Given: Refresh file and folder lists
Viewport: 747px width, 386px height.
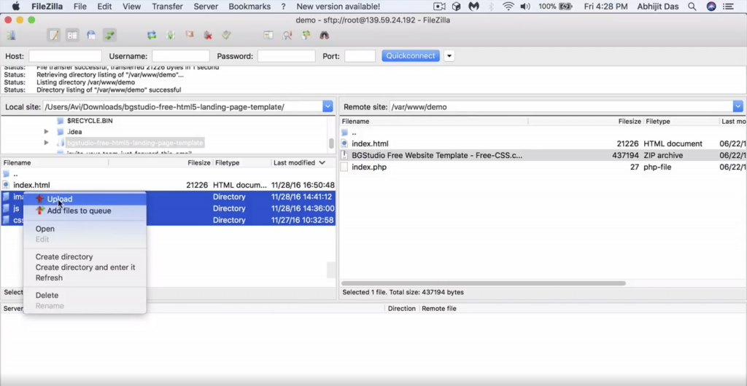Looking at the screenshot, I should 152,35.
